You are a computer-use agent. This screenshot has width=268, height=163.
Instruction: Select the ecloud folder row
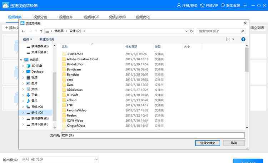click(x=113, y=100)
